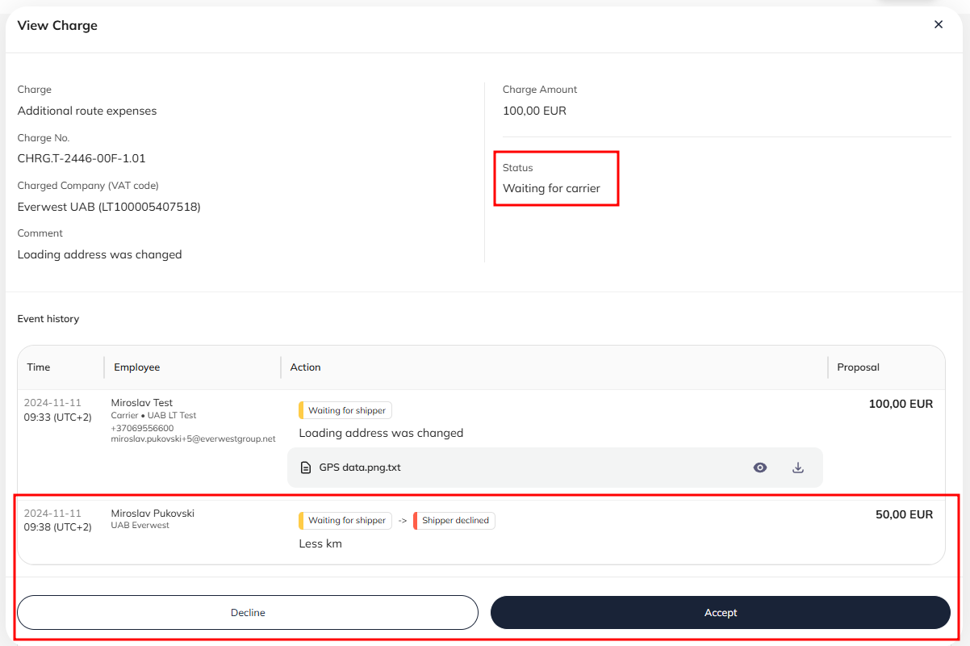Click the 100,00 EUR charge amount value
Viewport: 970px width, 646px height.
point(534,111)
